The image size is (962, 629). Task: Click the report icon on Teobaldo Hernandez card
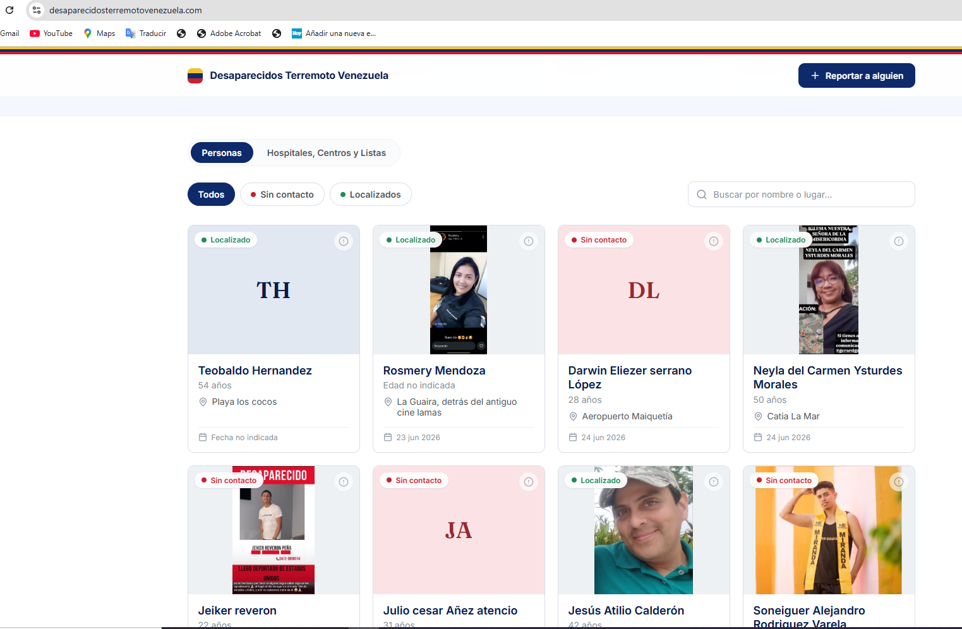tap(344, 241)
